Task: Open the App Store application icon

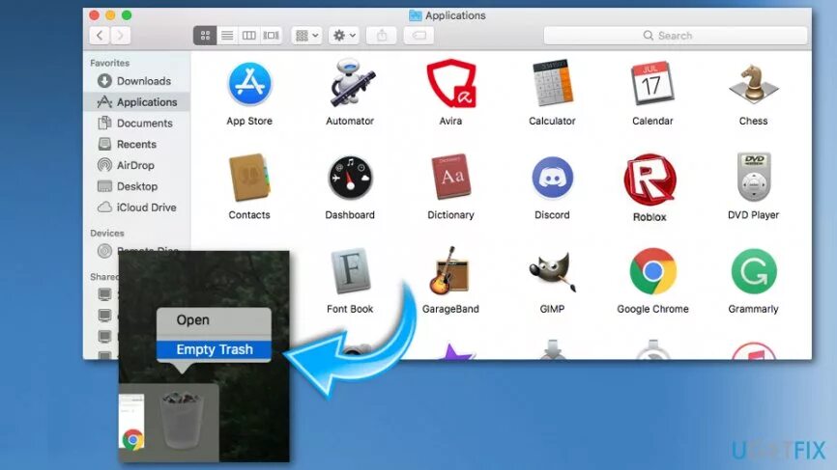Action: (249, 84)
